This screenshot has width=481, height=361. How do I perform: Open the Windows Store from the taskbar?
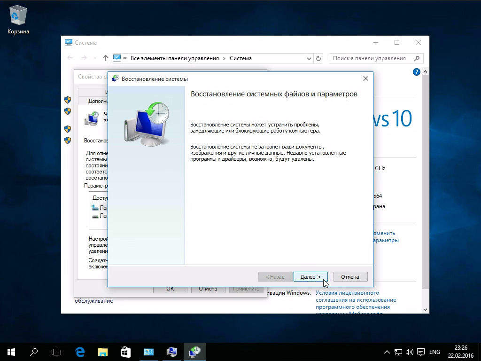click(x=125, y=352)
